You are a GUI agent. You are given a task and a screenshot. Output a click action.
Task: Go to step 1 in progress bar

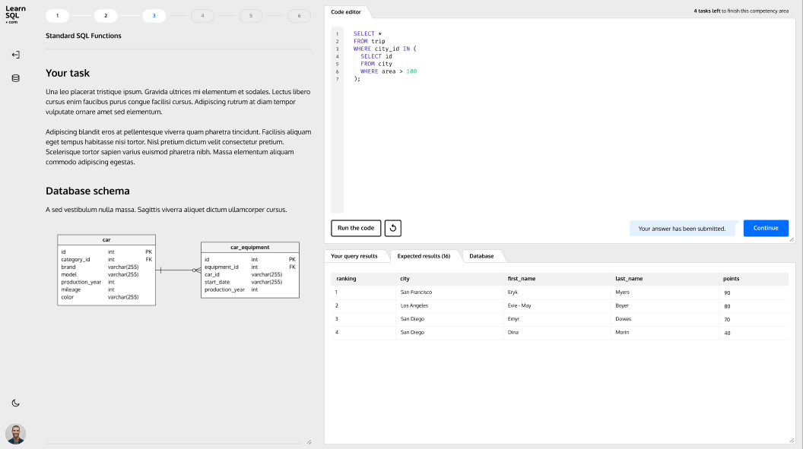(x=57, y=16)
